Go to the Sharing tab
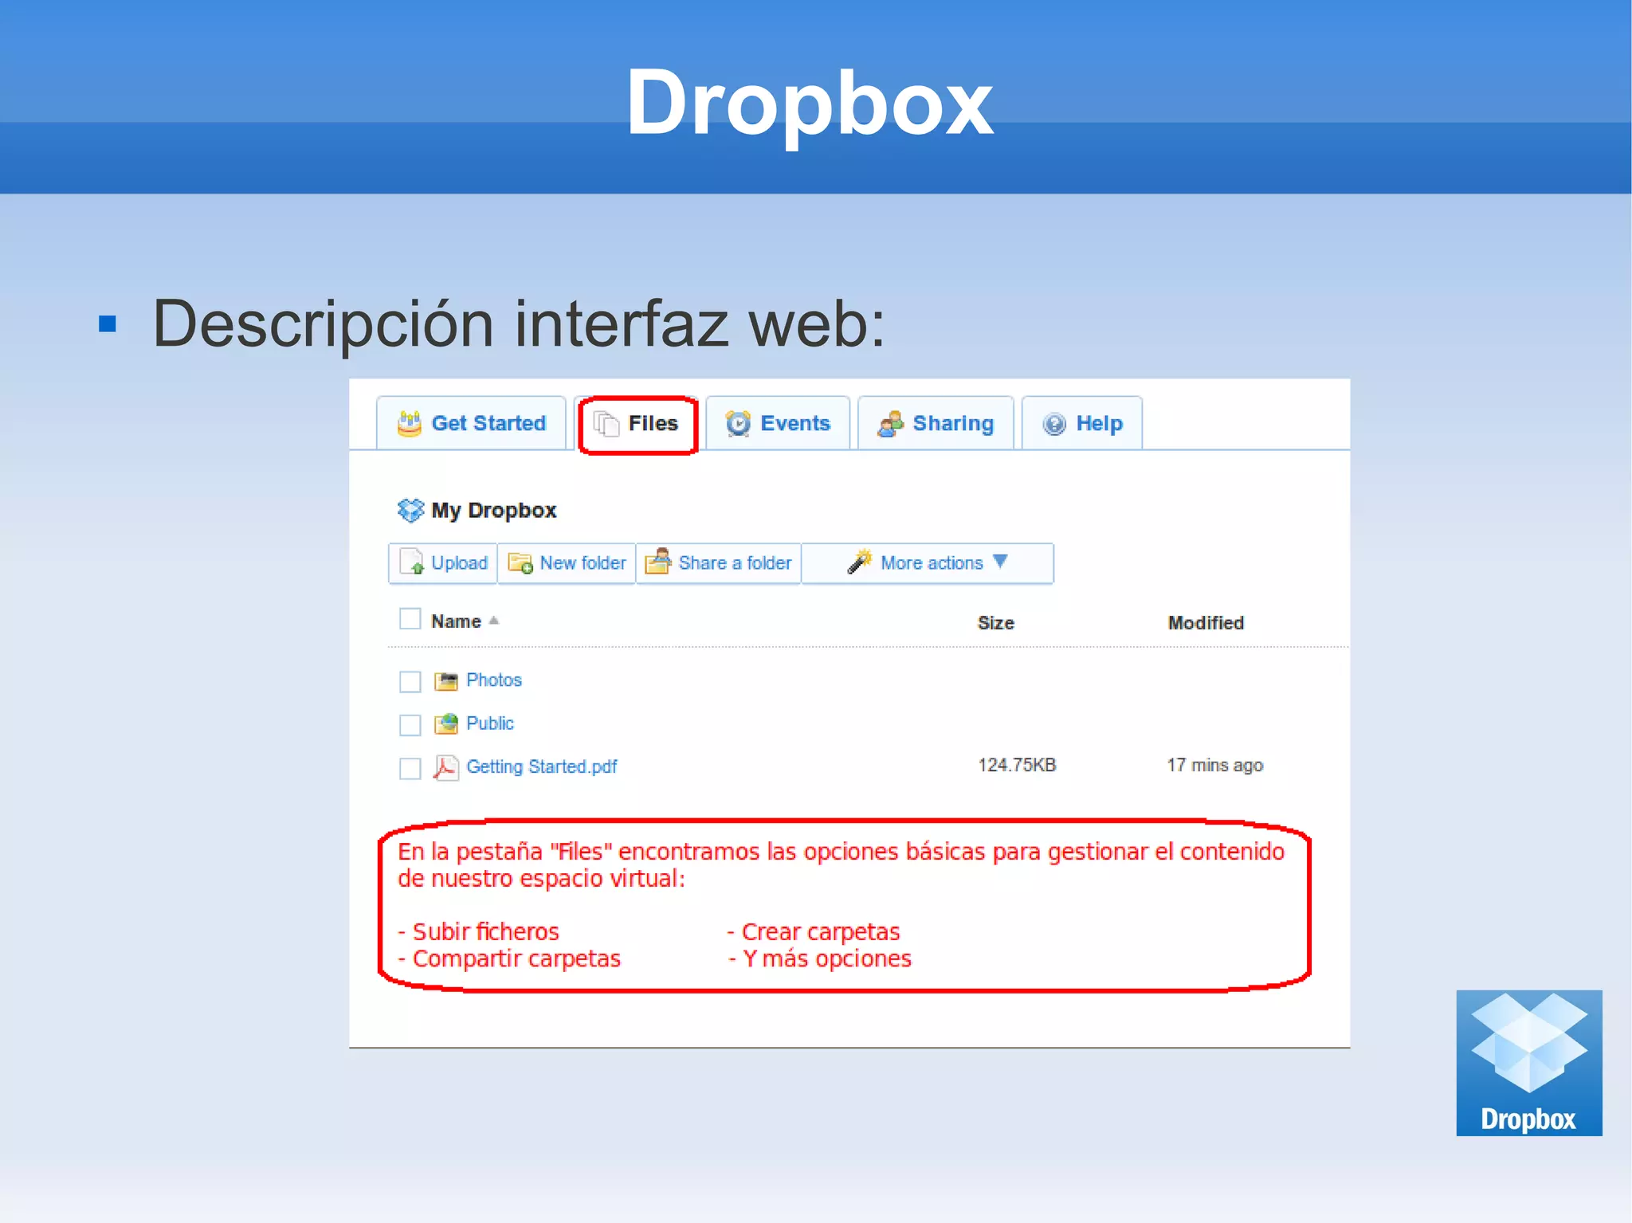The height and width of the screenshot is (1223, 1632). point(936,423)
